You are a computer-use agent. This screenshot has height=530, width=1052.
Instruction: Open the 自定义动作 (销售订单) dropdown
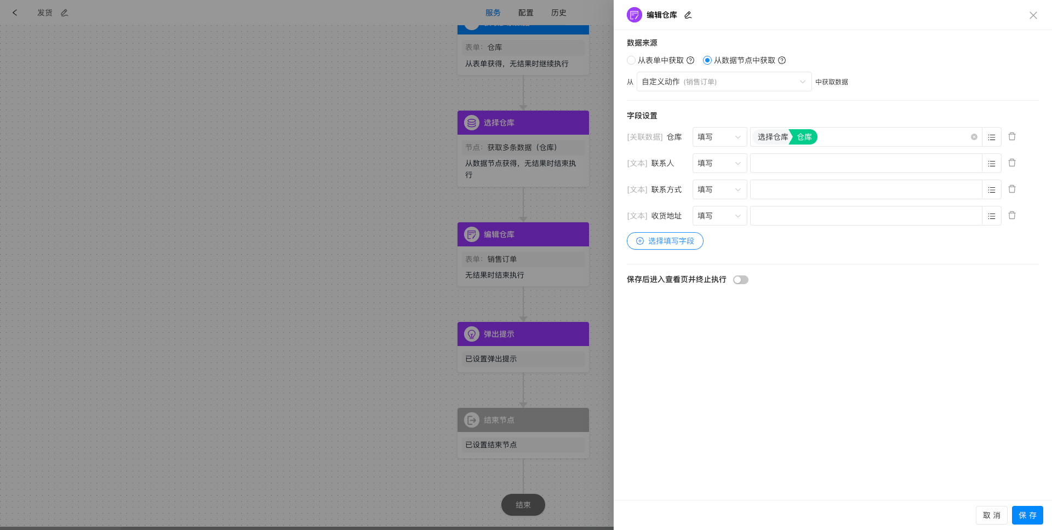pos(723,82)
